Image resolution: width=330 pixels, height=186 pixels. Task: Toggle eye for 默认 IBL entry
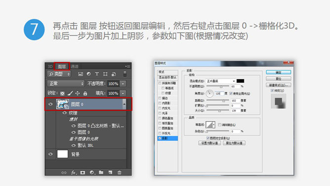(x=74, y=145)
